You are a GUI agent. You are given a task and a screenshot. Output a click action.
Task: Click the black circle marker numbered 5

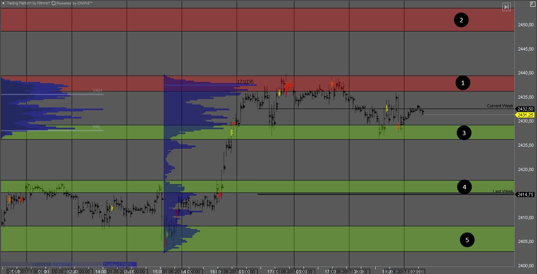(x=467, y=240)
